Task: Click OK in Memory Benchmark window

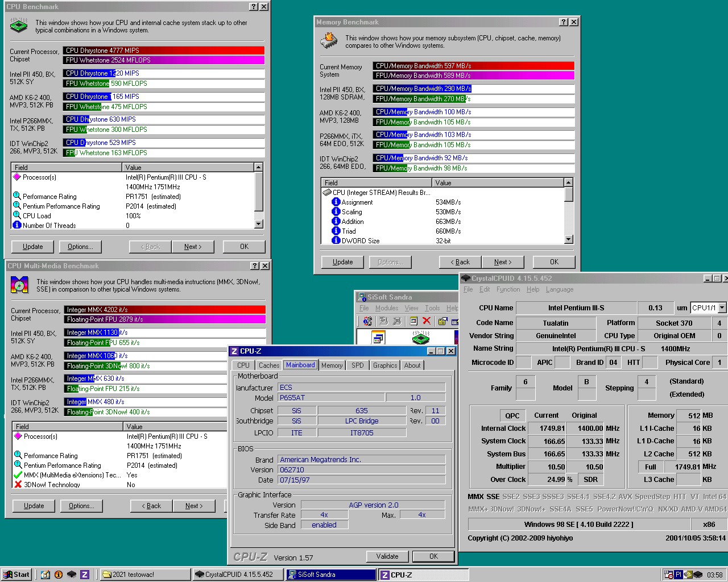Action: (555, 262)
